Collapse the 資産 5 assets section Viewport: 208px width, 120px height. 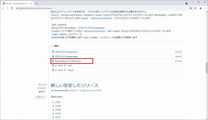(x=55, y=46)
